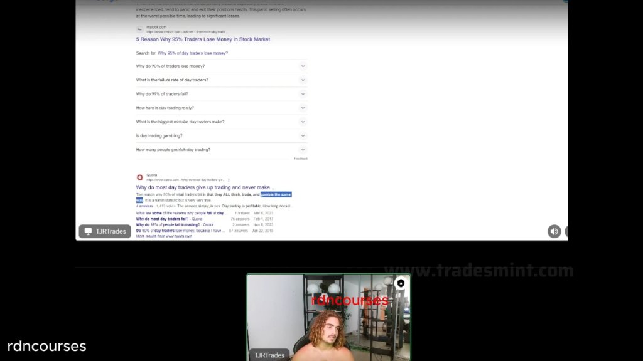Click "Why 95% of day traders lose money?" search link
643x361 pixels.
pyautogui.click(x=193, y=53)
